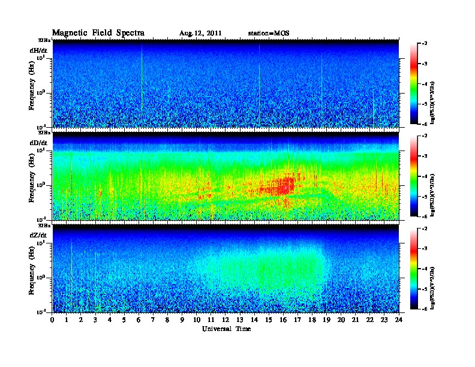Click the log(PSD) label beside dH/dt color bar
The width and height of the screenshot is (475, 367).
[432, 103]
